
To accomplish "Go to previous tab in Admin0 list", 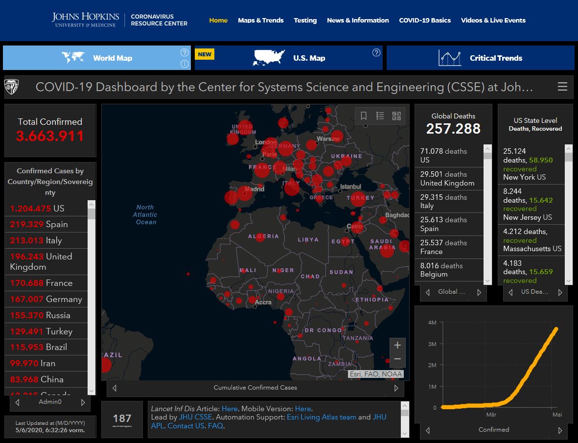I will pos(17,402).
